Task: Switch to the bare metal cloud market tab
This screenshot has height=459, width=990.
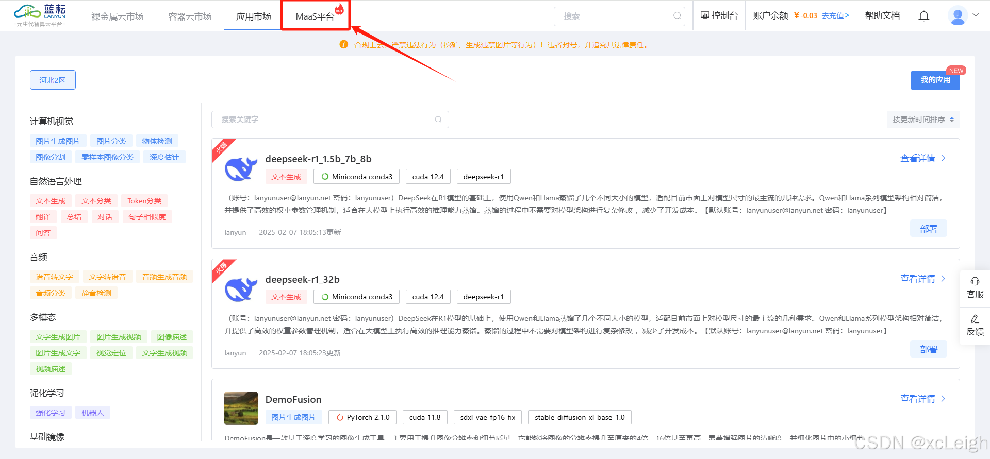Action: pyautogui.click(x=118, y=16)
